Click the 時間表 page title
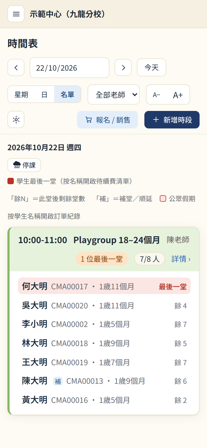207x448 pixels. pyautogui.click(x=23, y=44)
